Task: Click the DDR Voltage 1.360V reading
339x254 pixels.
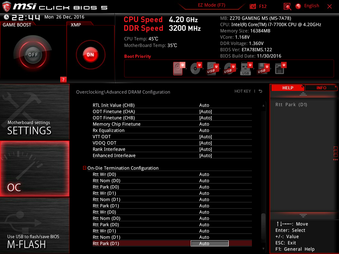Action: pyautogui.click(x=242, y=43)
